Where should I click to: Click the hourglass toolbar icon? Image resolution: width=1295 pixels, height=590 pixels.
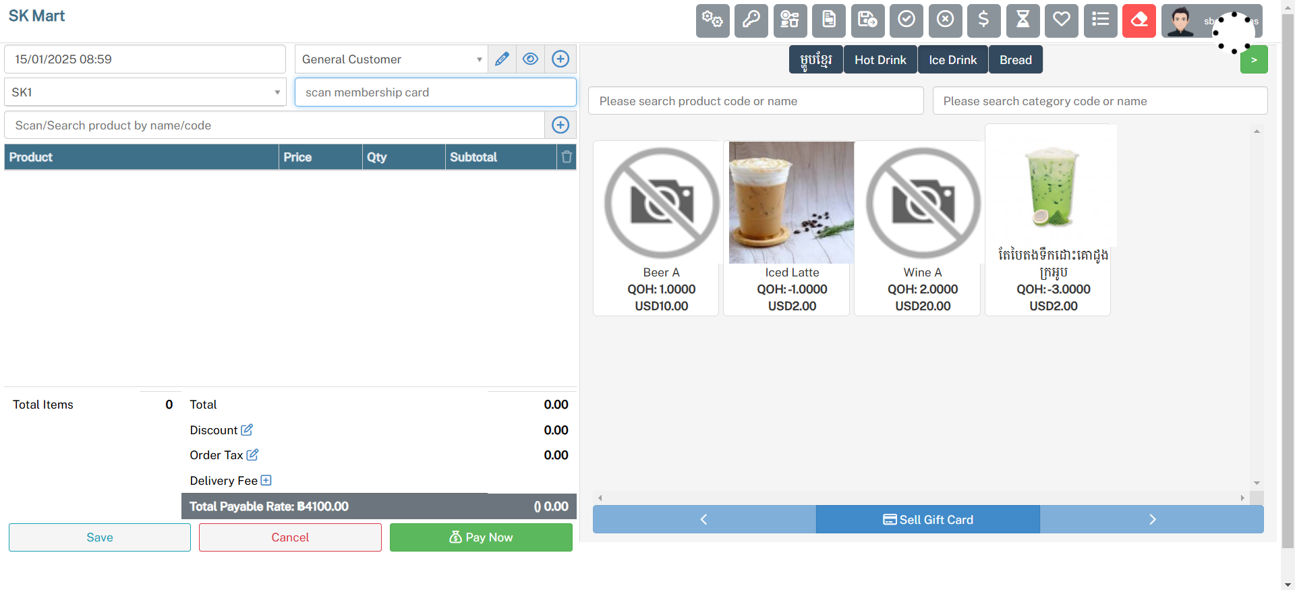click(1023, 20)
